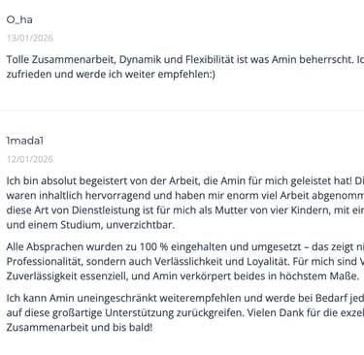Image resolution: width=364 pixels, height=355 pixels.
Task: Select the date 12/01/2026
Action: click(x=30, y=159)
